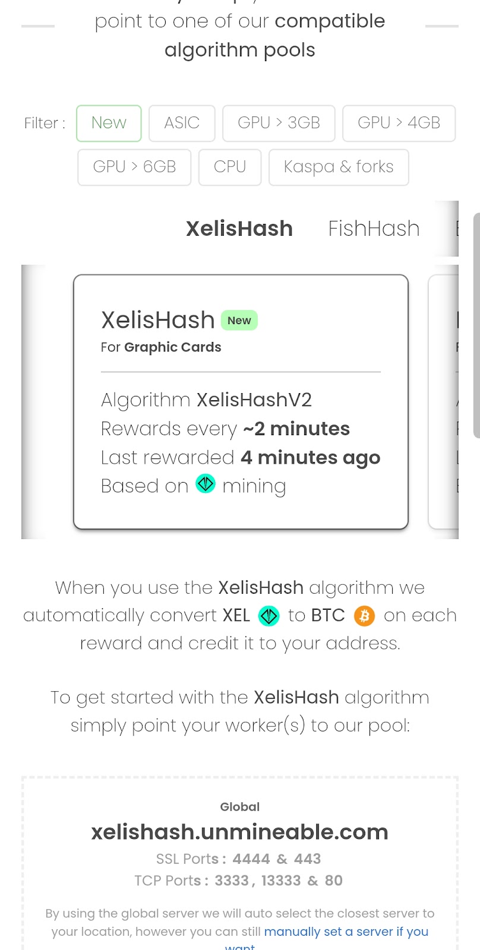The image size is (480, 950).
Task: Click the orange Bitcoin icon
Action: coord(364,616)
